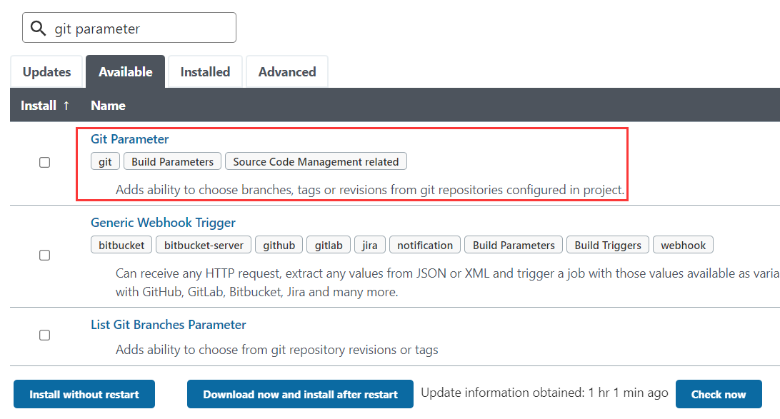
Task: Click the search magnifier icon
Action: pyautogui.click(x=38, y=27)
